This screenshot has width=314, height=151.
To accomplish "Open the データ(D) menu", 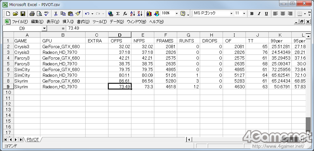I will coord(117,22).
